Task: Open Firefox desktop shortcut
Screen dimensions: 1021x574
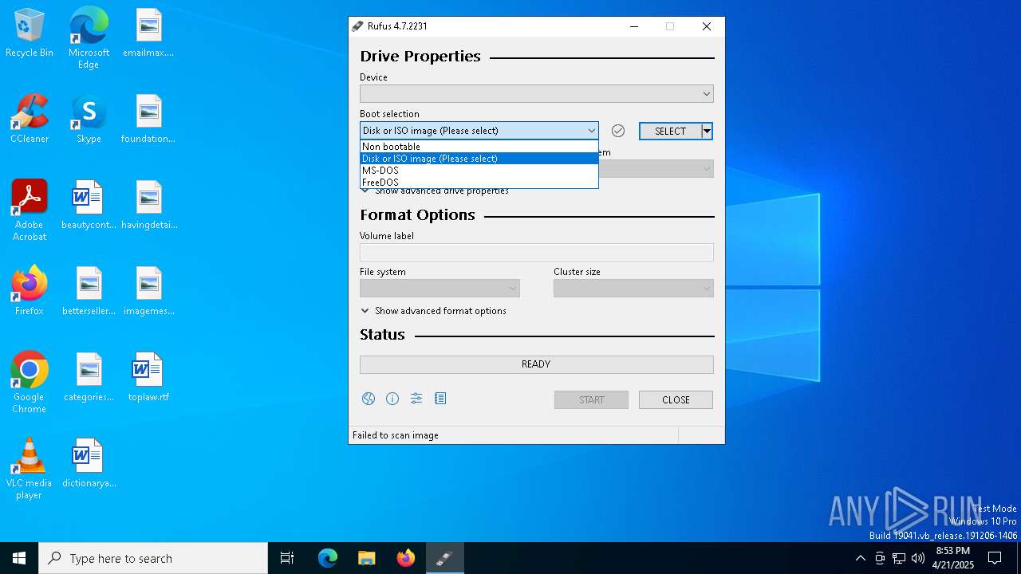Action: 30,291
